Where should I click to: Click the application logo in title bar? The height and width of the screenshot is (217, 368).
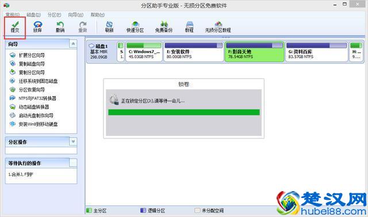[x=6, y=5]
